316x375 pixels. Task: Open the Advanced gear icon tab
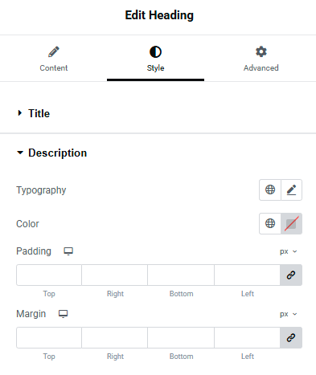(x=261, y=51)
